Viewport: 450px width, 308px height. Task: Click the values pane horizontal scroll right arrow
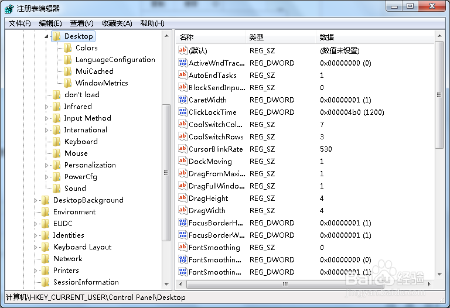[x=429, y=284]
